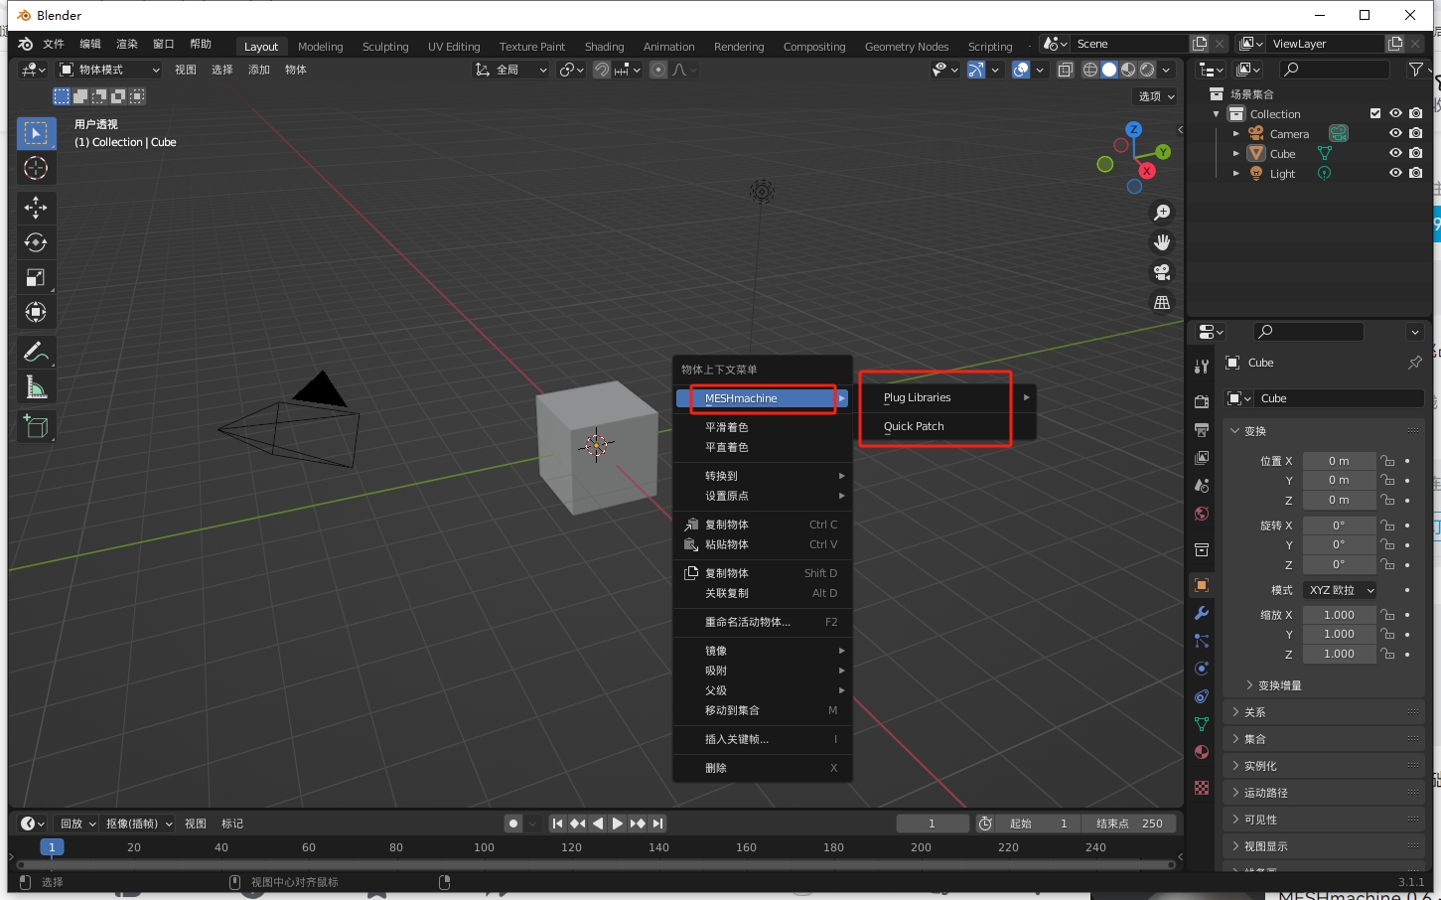
Task: Select the Measure tool
Action: (x=36, y=387)
